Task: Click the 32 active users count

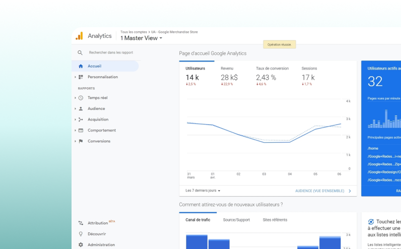Action: click(x=375, y=81)
